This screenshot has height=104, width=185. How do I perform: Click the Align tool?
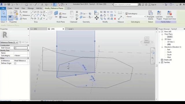pyautogui.click(x=96, y=13)
